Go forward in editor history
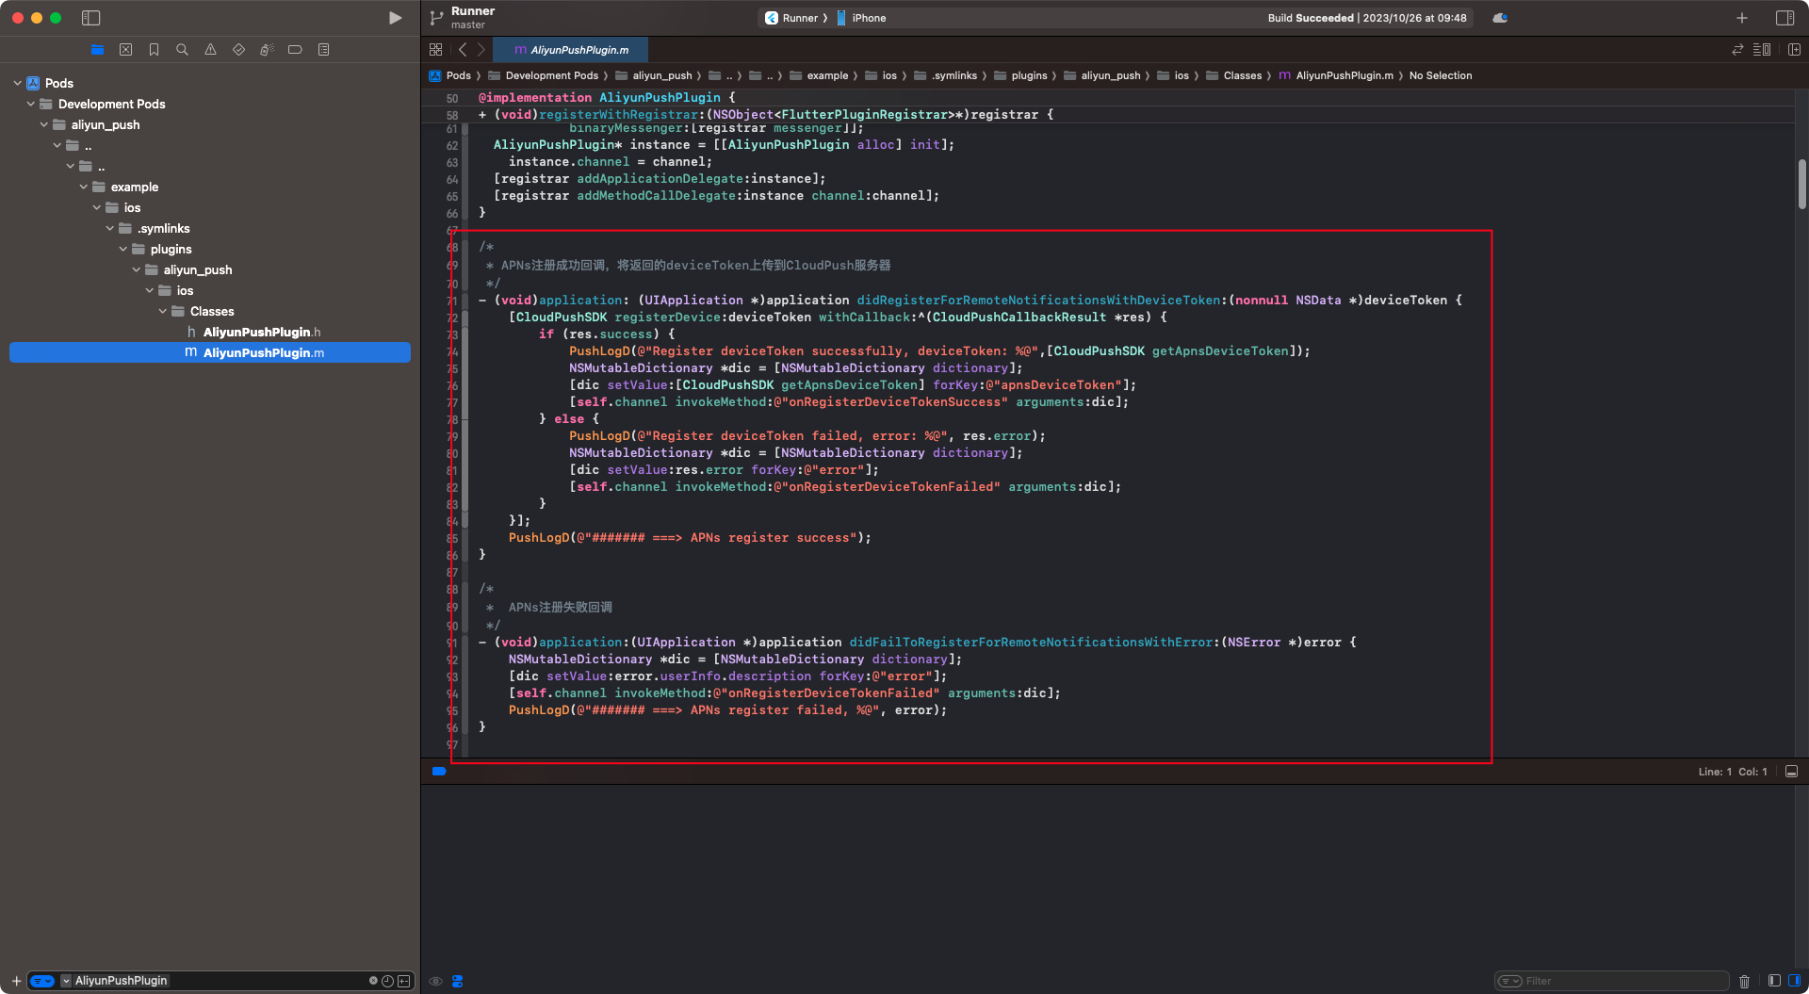Screen dimensions: 1809x994 [x=481, y=50]
